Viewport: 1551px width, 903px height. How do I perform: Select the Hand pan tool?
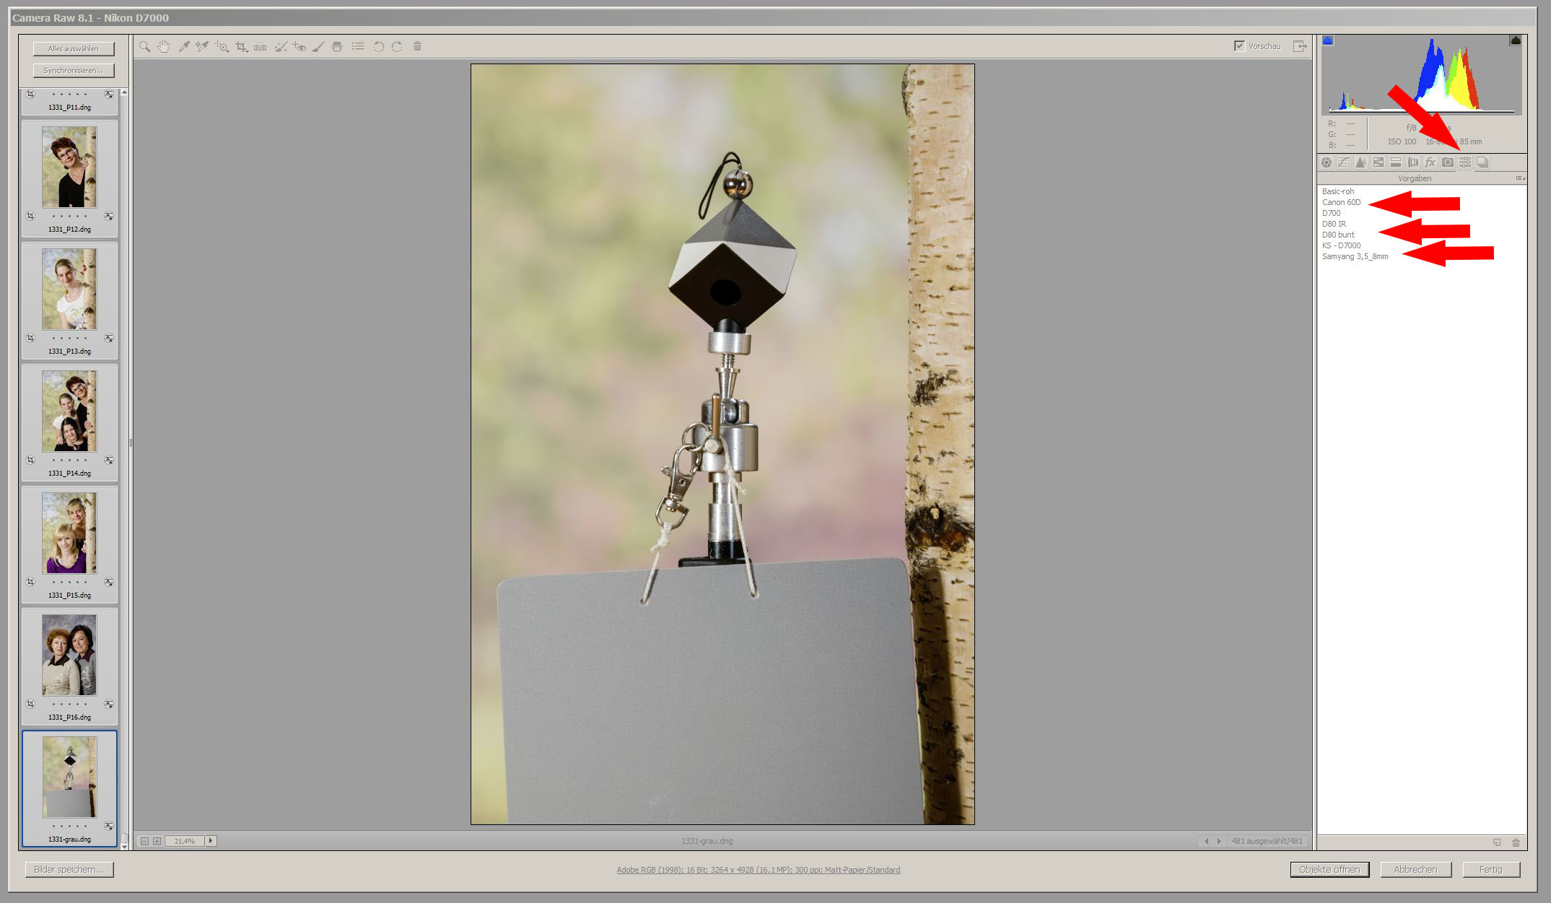[x=164, y=47]
